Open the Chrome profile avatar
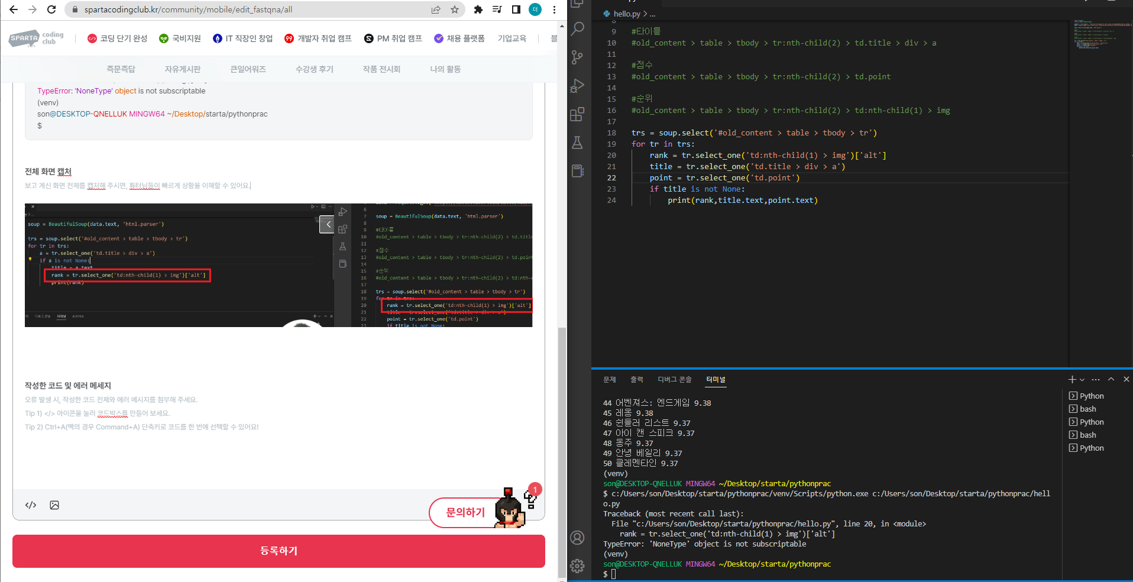This screenshot has height=582, width=1133. [535, 9]
